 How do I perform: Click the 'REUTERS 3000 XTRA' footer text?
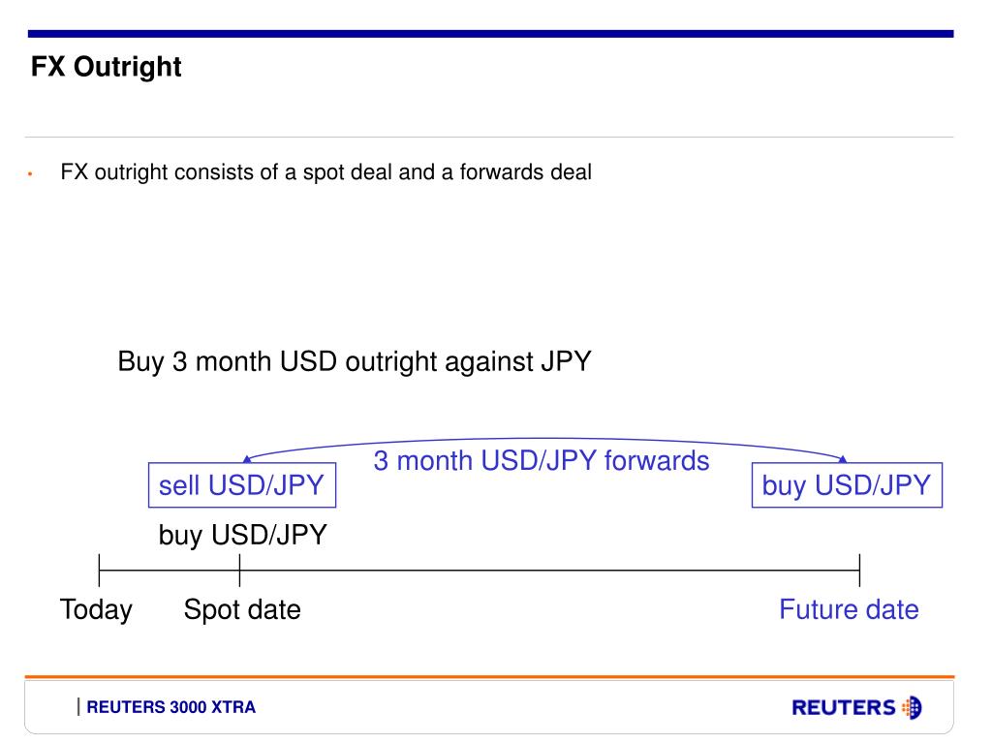tap(170, 707)
